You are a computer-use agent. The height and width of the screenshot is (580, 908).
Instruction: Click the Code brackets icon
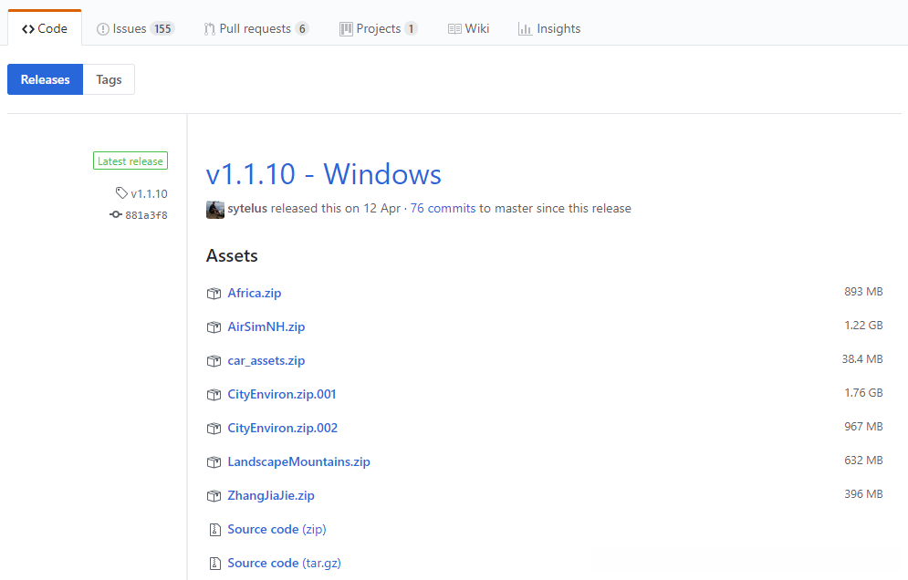point(28,29)
